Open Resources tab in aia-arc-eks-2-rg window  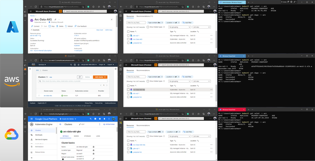(130, 70)
